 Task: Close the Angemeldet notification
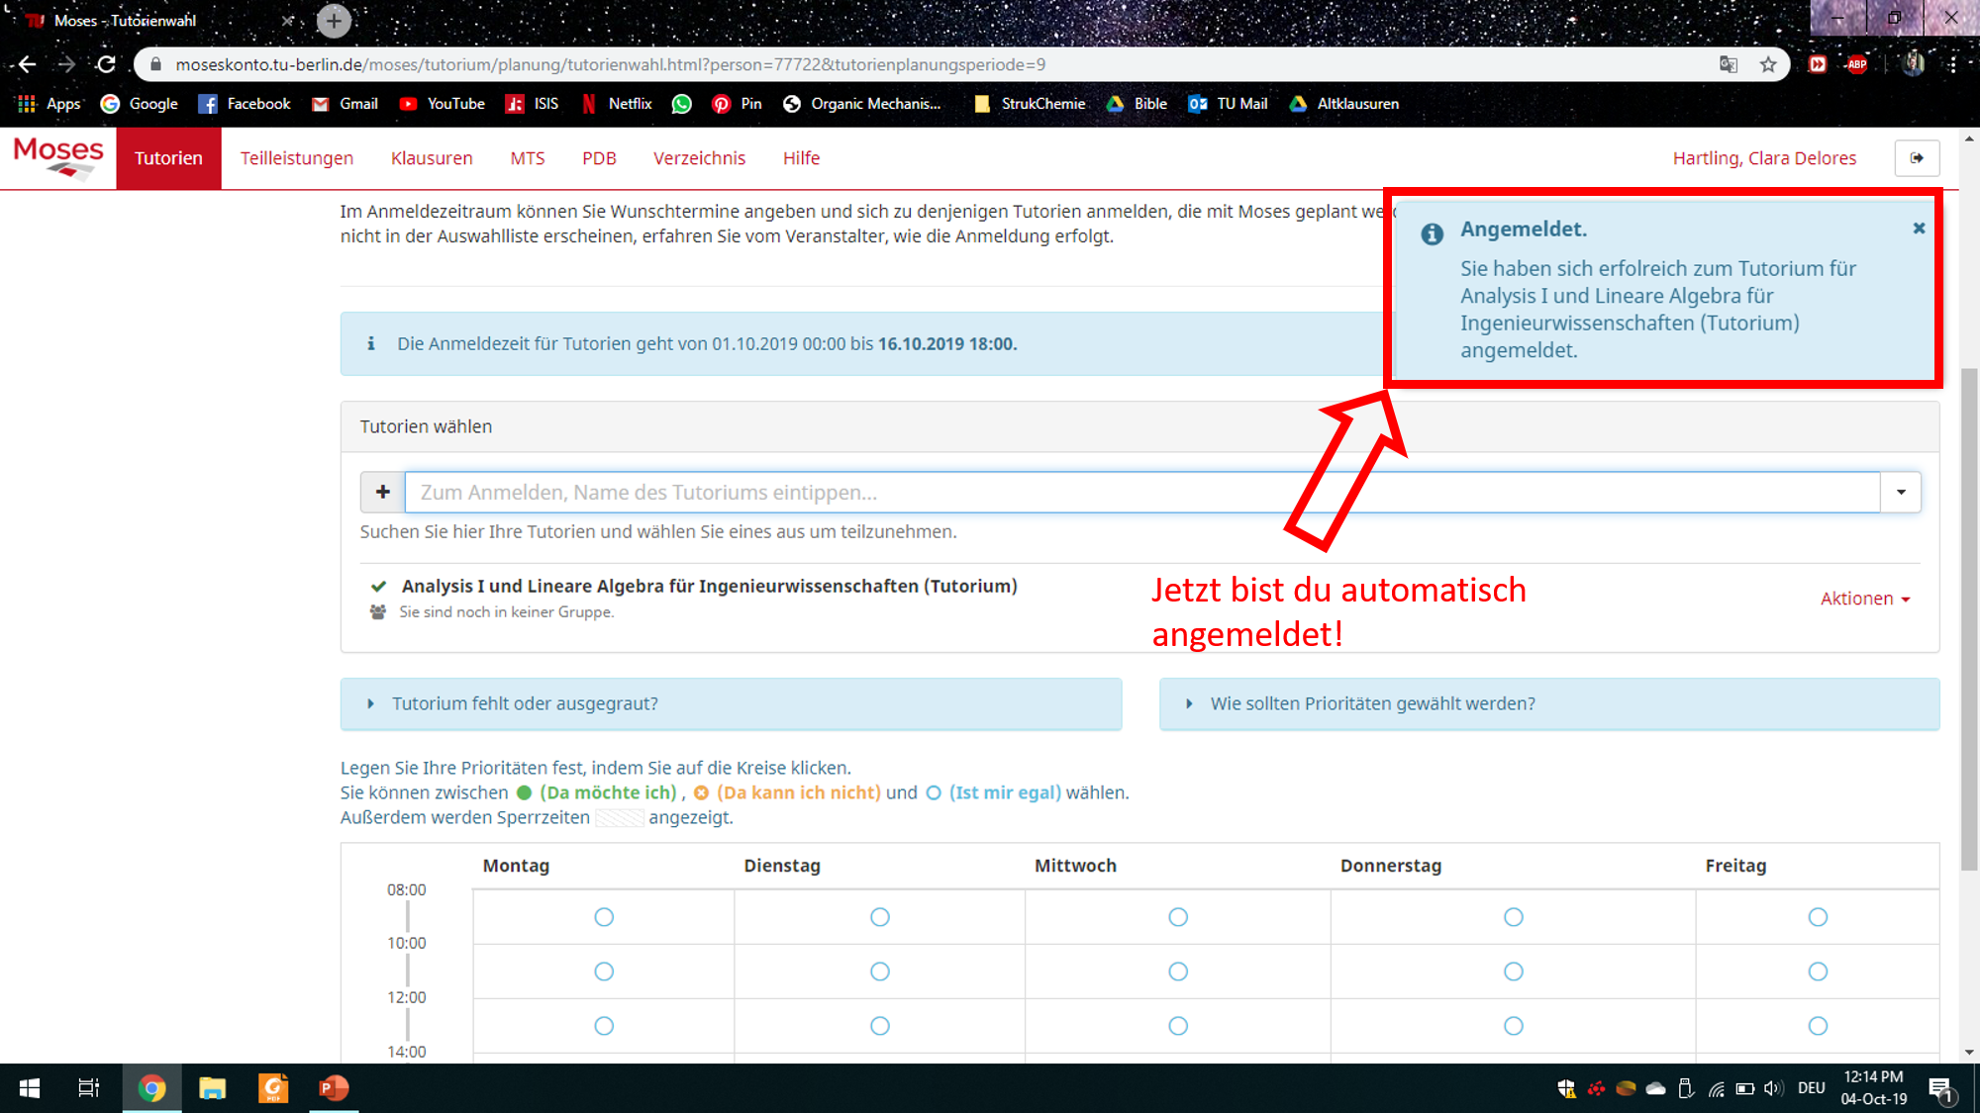[x=1919, y=229]
